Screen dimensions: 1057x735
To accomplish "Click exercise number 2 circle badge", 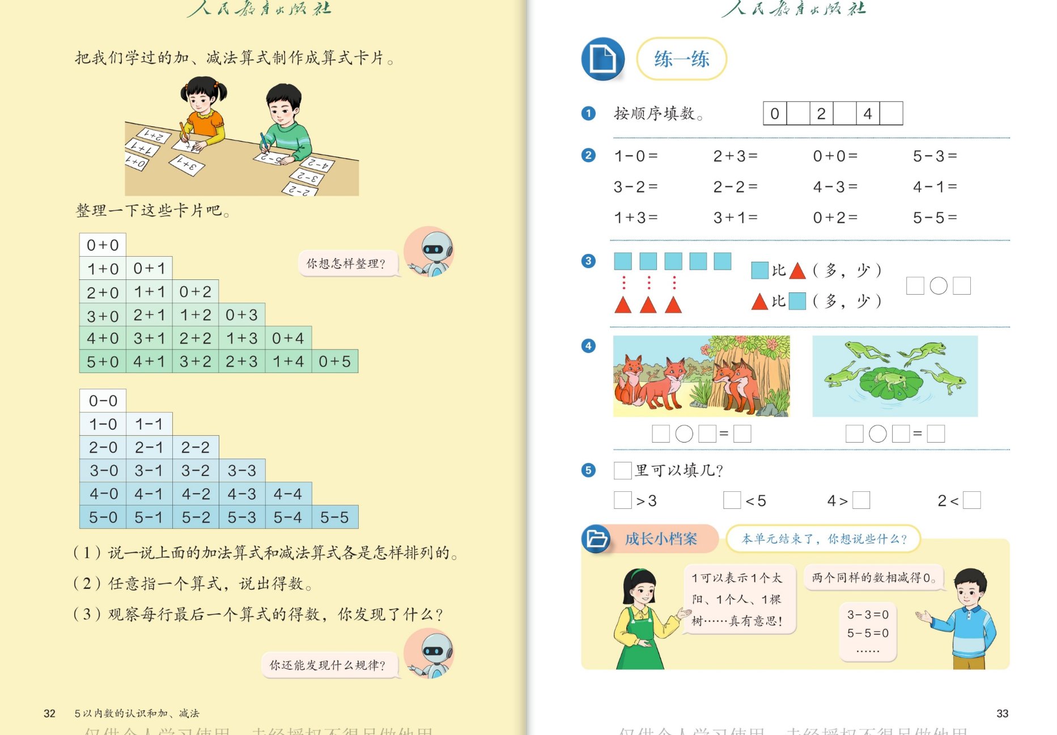I will click(x=588, y=155).
